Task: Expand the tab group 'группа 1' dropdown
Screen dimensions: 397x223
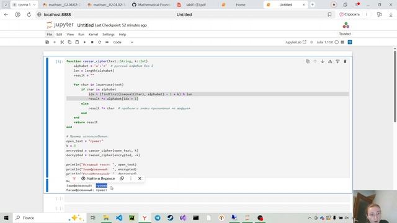Action: point(34,5)
